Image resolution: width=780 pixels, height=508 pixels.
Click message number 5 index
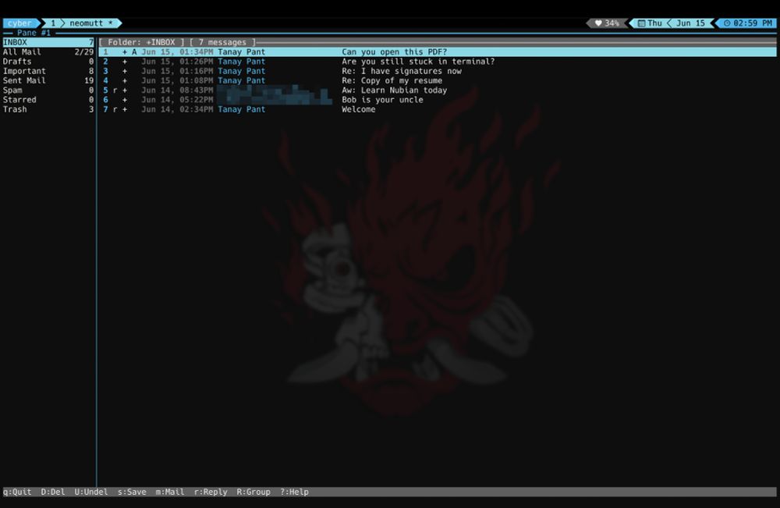[105, 90]
